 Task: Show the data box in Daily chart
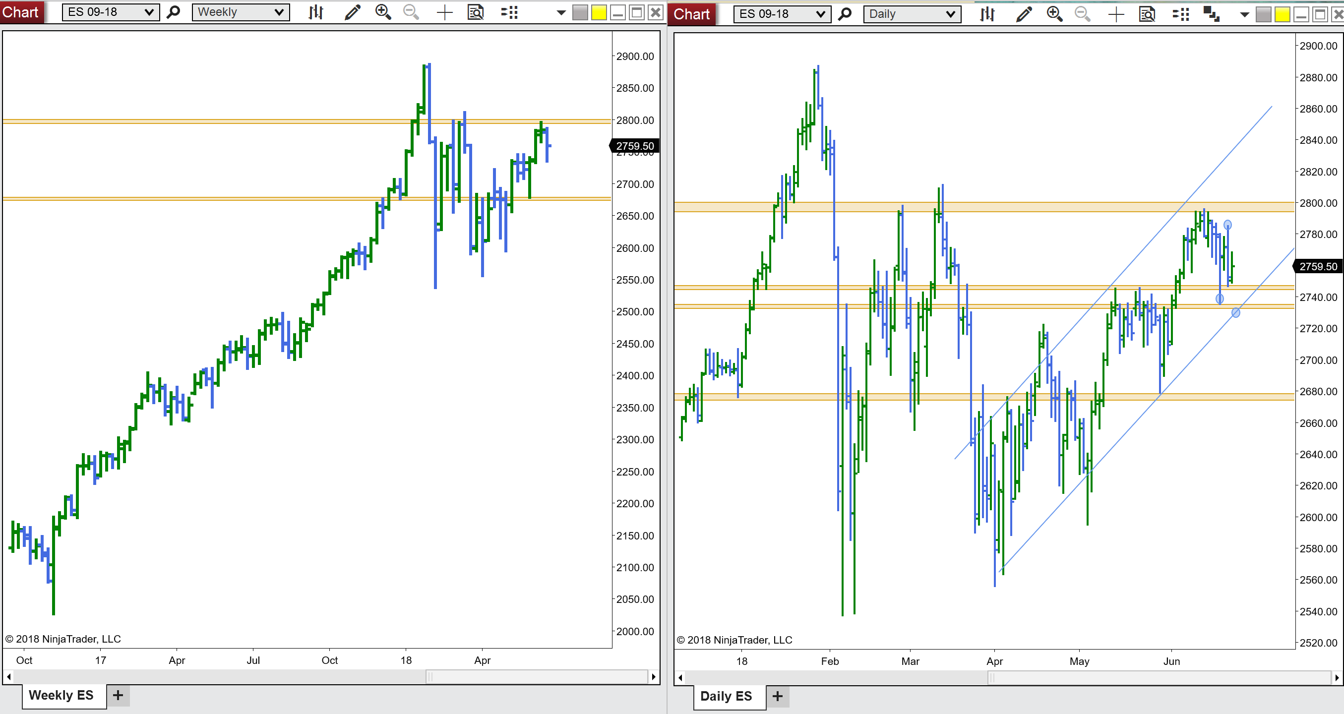1147,14
